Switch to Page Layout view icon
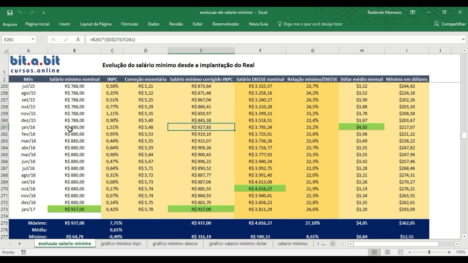The width and height of the screenshot is (468, 263). pos(388,252)
